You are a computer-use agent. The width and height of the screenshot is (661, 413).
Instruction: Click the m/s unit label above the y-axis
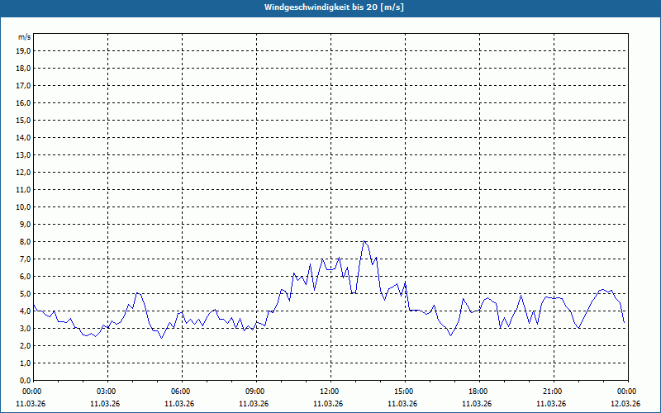tap(24, 37)
